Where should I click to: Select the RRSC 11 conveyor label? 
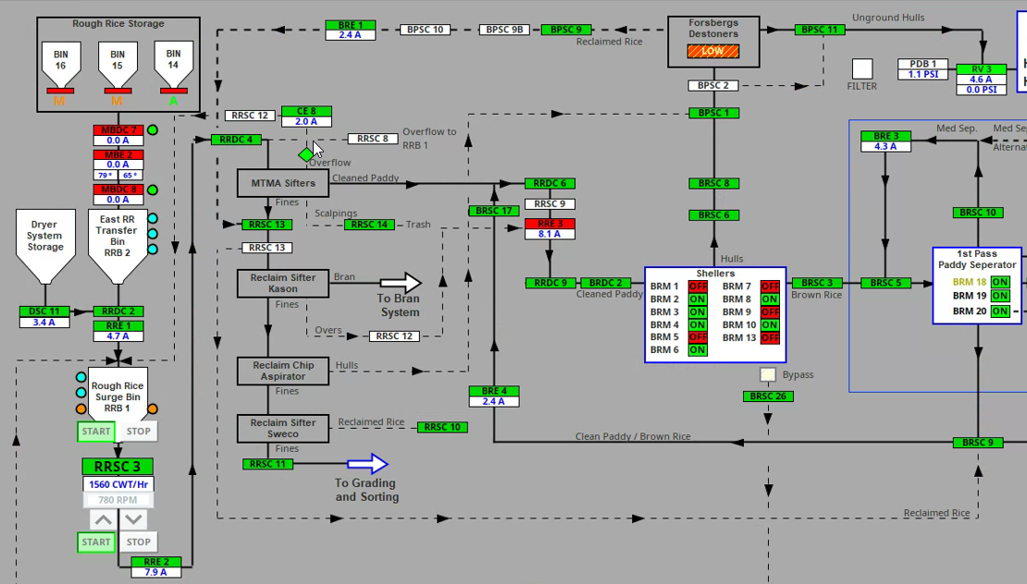267,464
